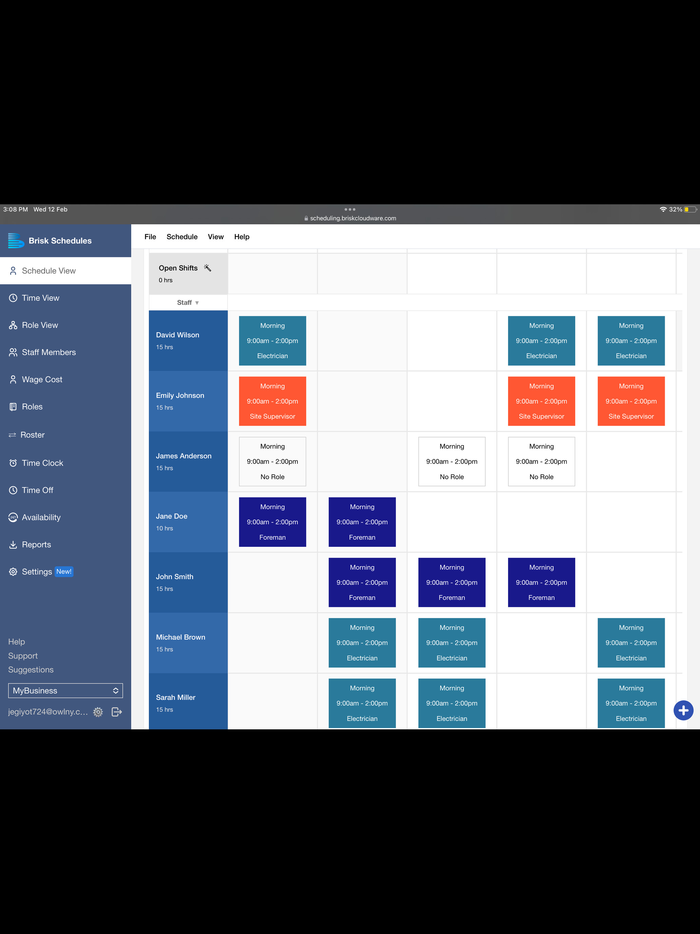Click the Availability 24/7 icon
This screenshot has height=934, width=700.
(x=13, y=517)
